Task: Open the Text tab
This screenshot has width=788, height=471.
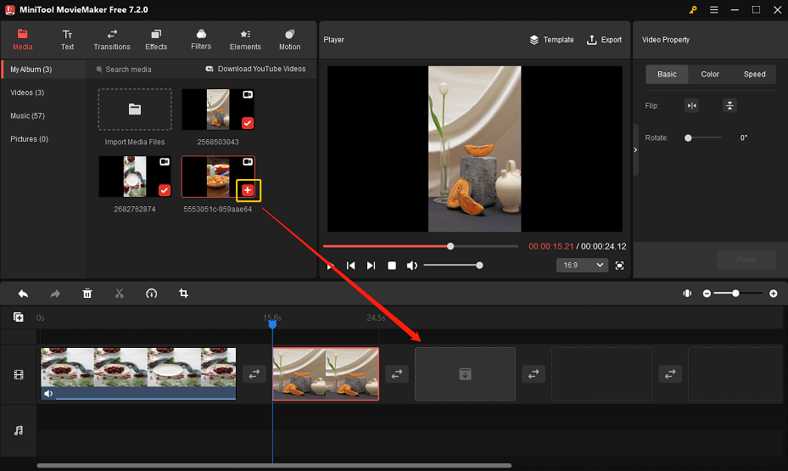Action: click(x=67, y=40)
